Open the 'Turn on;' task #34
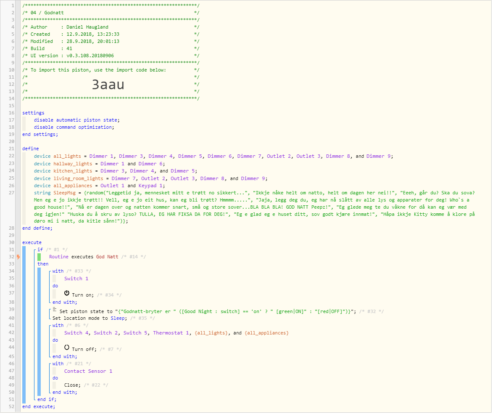 [x=83, y=296]
